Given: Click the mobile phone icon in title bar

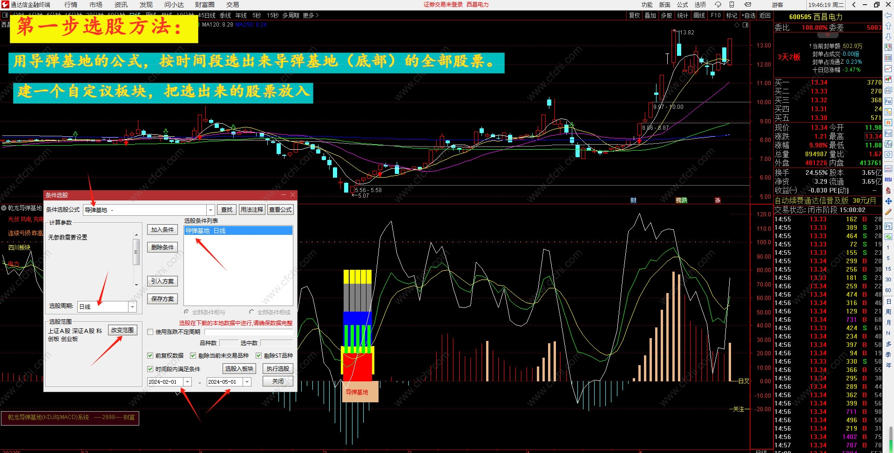Looking at the screenshot, I should point(731,5).
